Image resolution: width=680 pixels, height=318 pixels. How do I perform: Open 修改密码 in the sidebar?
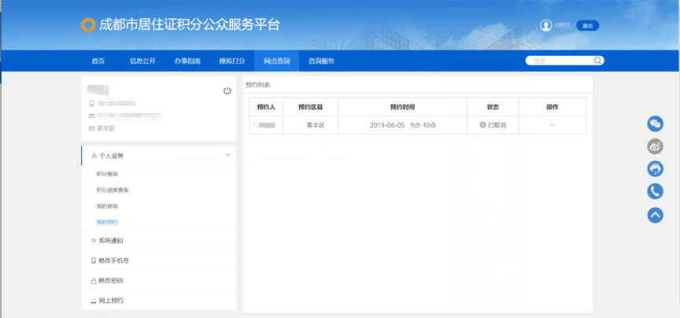(x=110, y=280)
